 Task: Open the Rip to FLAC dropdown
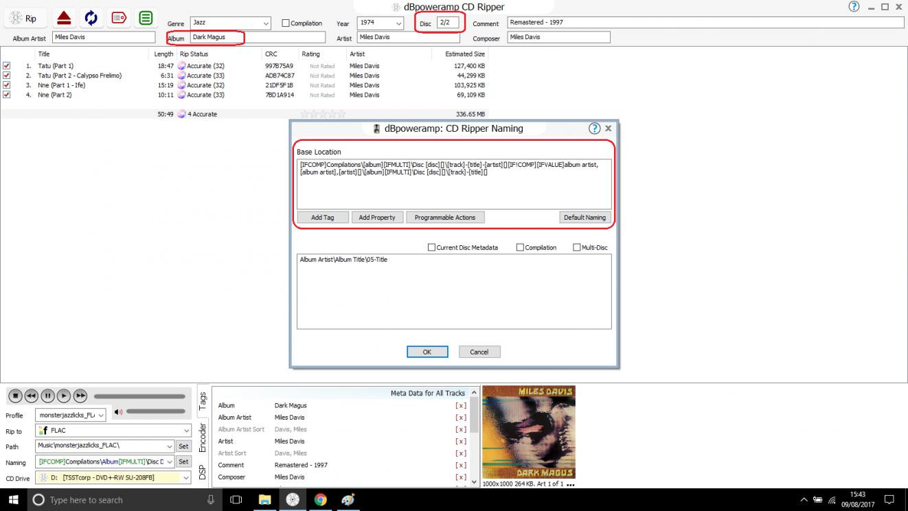(x=187, y=431)
